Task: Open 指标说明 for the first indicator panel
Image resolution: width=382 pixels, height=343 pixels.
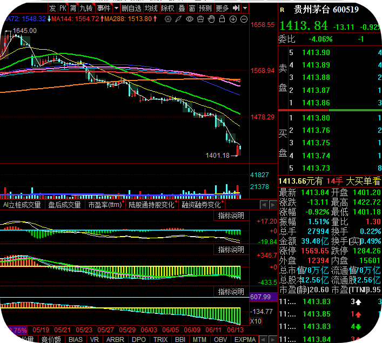Action: pyautogui.click(x=231, y=216)
